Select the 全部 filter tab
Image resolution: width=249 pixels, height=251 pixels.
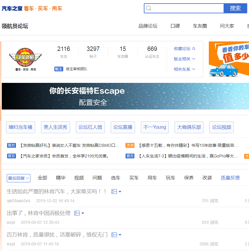click(43, 178)
